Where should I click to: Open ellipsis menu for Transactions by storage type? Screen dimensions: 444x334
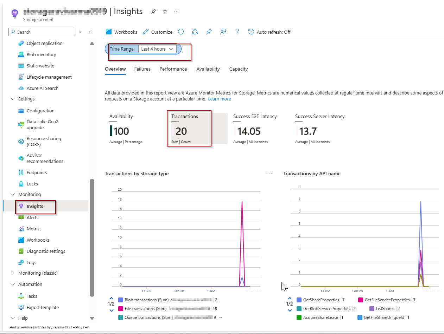269,173
